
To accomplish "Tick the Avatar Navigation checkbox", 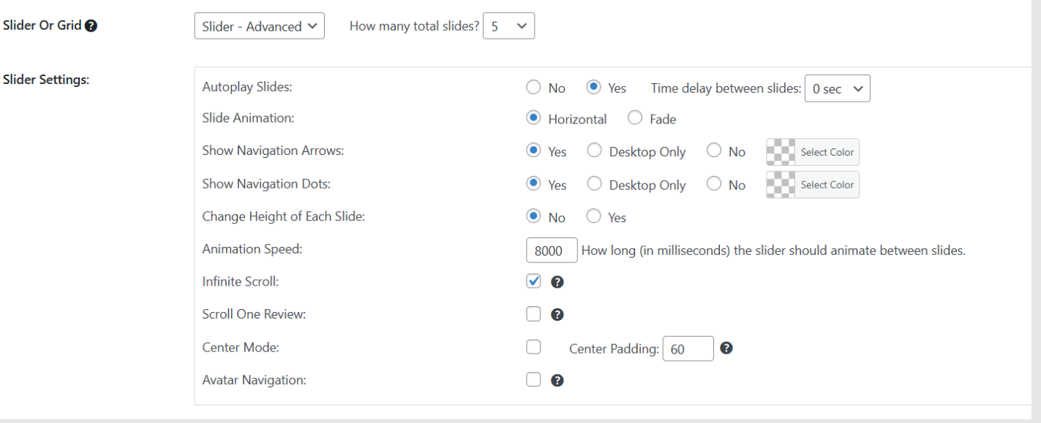I will [533, 380].
